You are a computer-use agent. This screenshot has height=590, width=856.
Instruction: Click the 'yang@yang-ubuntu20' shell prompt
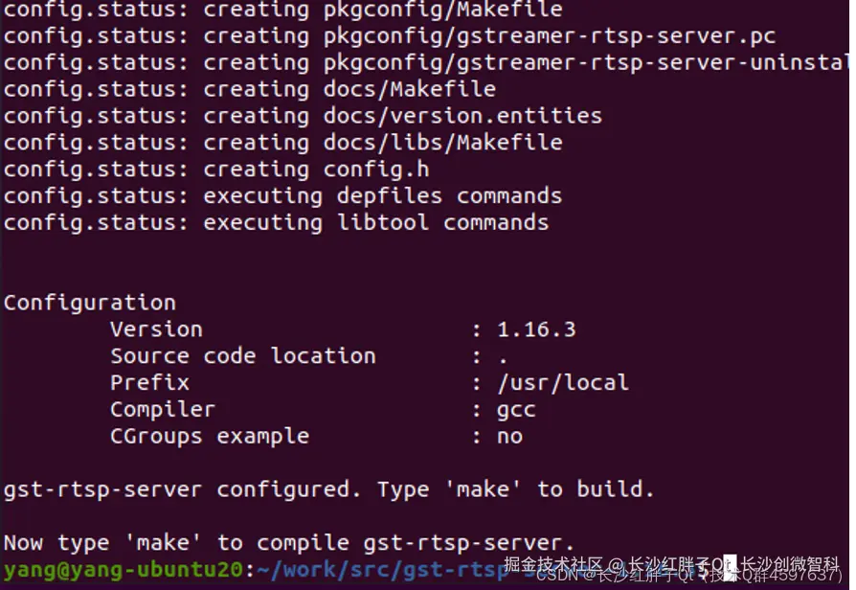(x=123, y=570)
